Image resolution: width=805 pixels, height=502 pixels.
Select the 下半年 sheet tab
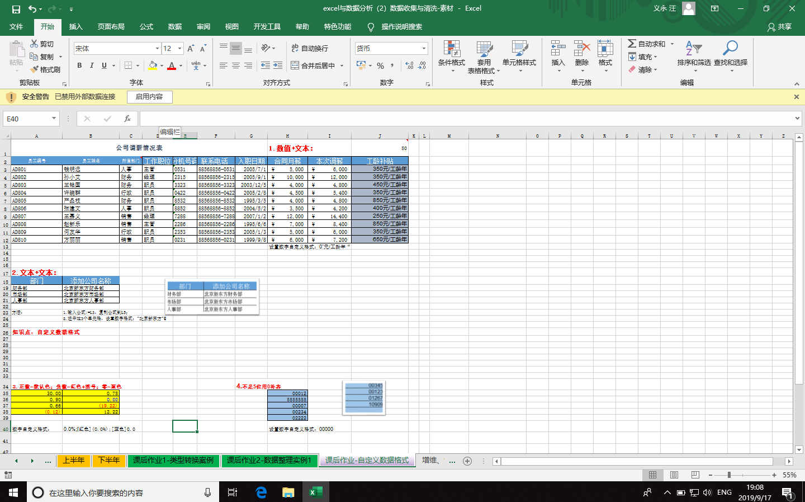point(108,460)
